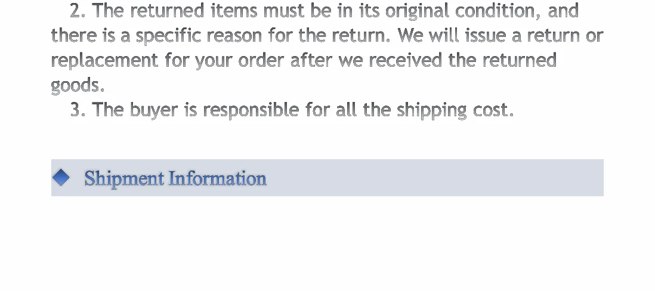Click the word "buyer" in item three
Viewport: 655px width, 291px height.
point(154,110)
